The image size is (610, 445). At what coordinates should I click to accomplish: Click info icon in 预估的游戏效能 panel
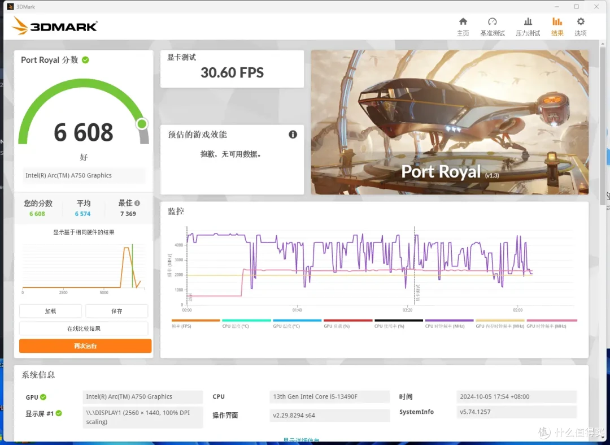[293, 135]
